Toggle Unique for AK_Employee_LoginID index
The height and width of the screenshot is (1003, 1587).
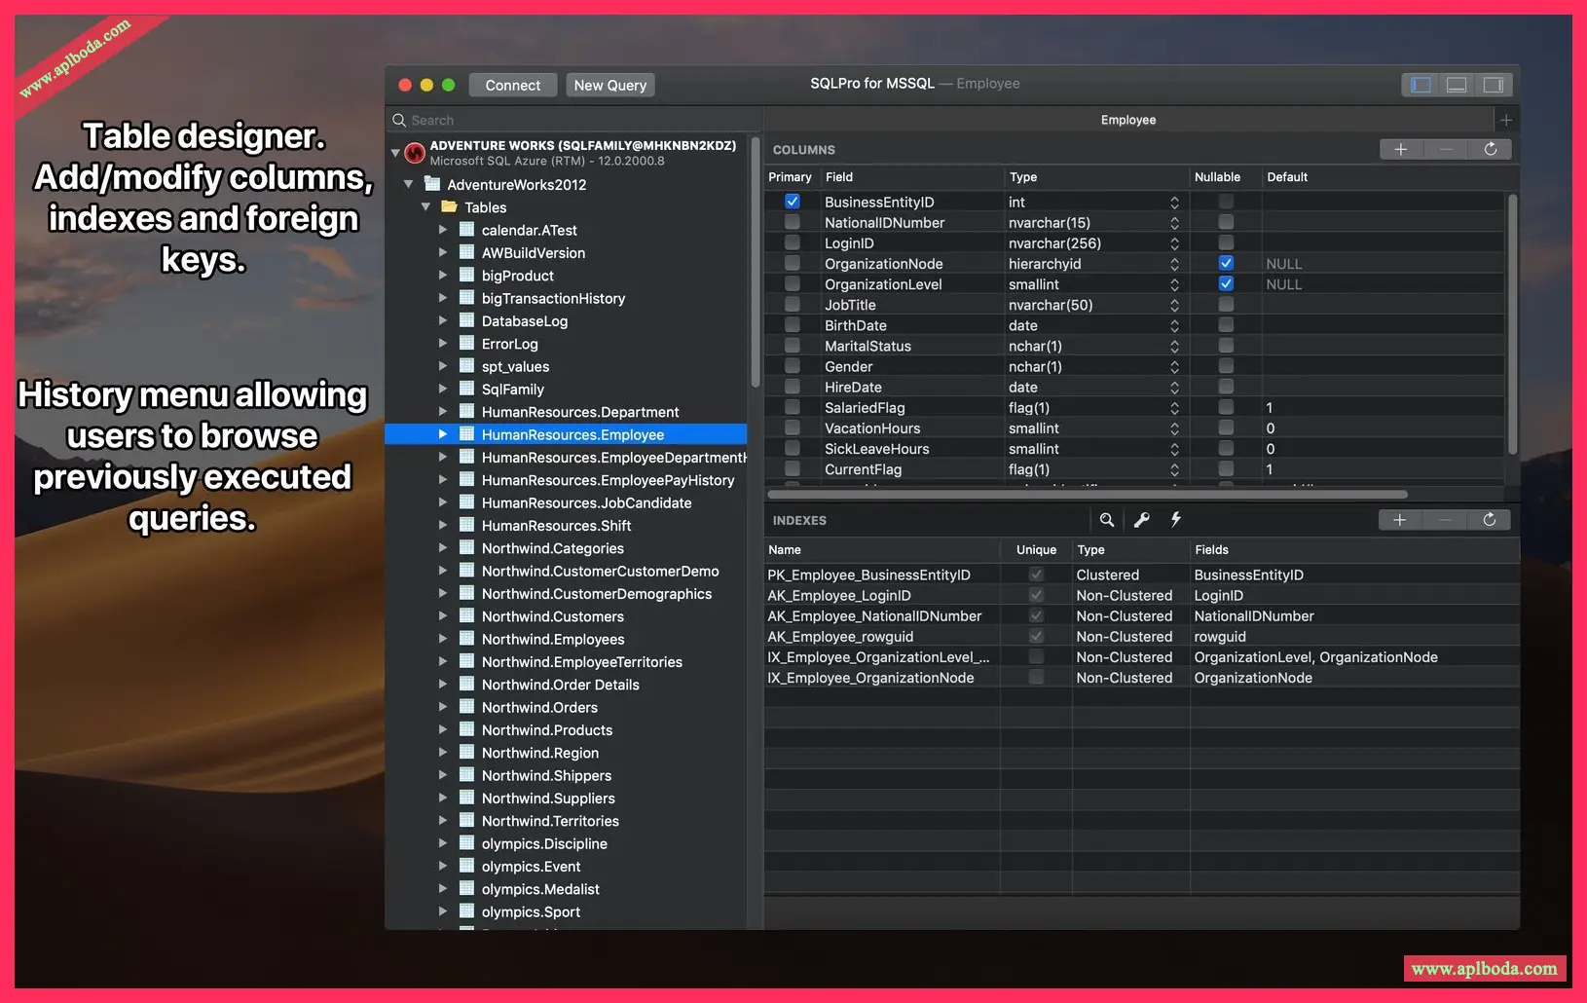(x=1036, y=595)
